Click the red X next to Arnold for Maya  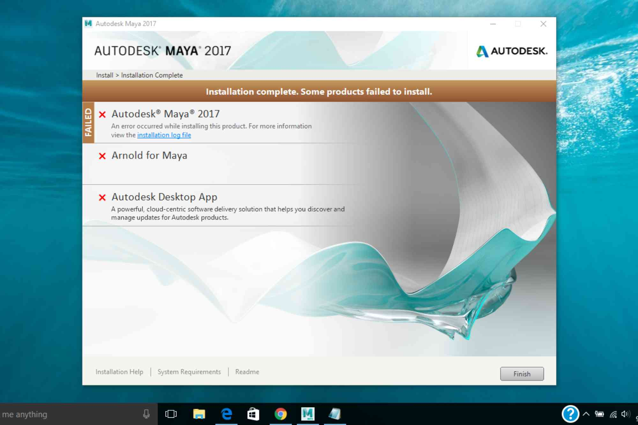tap(102, 156)
